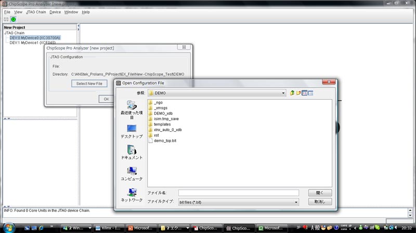
Task: Open the JTAG Chain menu
Action: [36, 12]
